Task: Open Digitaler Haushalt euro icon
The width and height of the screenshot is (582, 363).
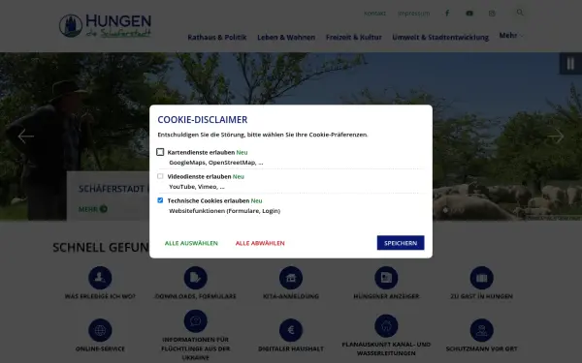Action: click(x=291, y=330)
